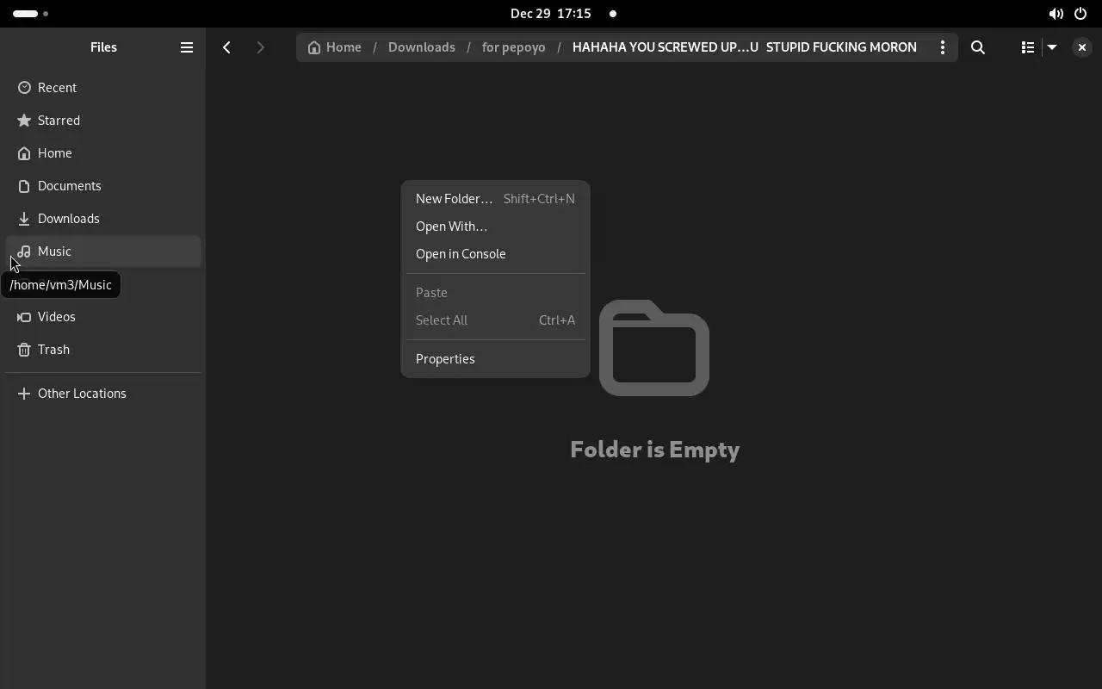Navigate to Downloads in the path bar

422,47
